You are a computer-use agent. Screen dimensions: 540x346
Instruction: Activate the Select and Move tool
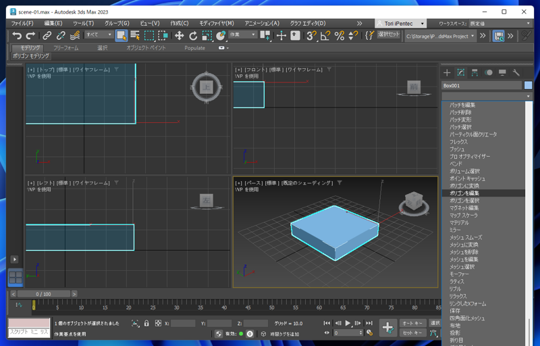[x=179, y=35]
